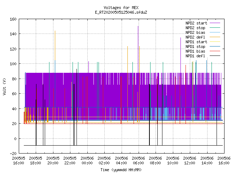Screen dimensions: 231x173
Task: Click the Volt (V) y-axis label
Action: [5, 86]
